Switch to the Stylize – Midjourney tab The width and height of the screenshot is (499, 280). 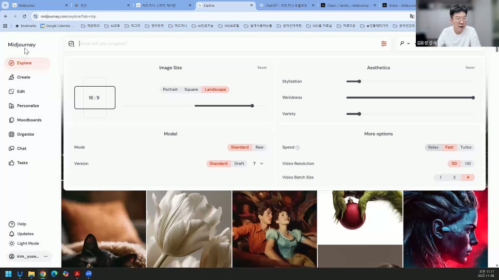point(398,5)
